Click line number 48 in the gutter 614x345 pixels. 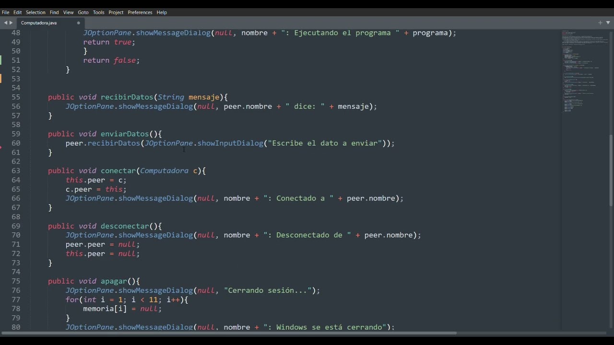point(16,33)
